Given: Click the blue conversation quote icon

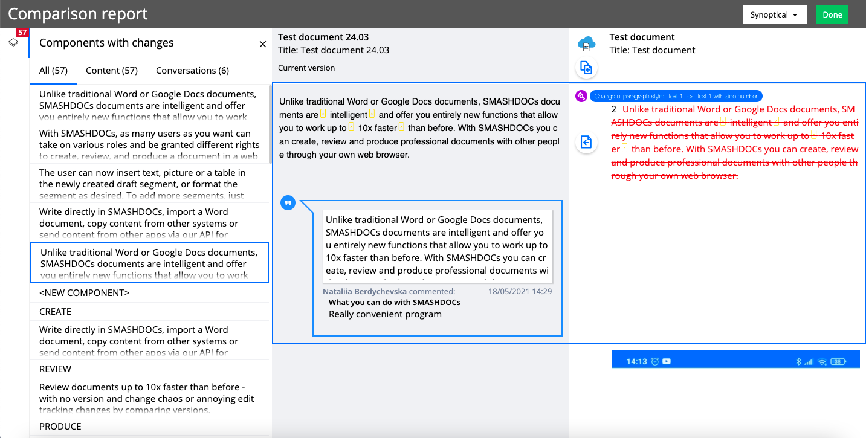Looking at the screenshot, I should point(288,203).
